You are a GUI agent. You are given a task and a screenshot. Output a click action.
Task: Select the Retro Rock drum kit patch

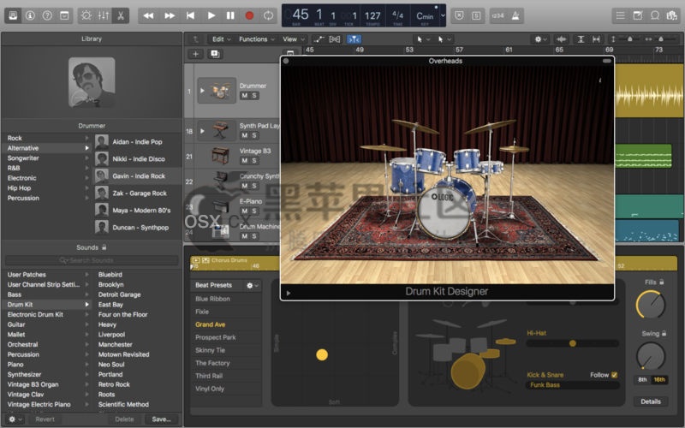click(114, 384)
